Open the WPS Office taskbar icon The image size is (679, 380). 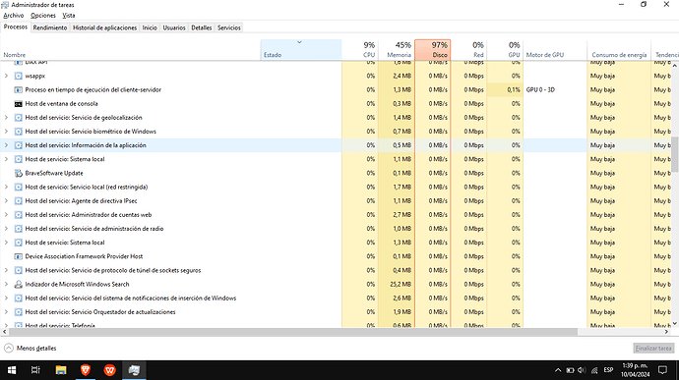click(x=109, y=370)
